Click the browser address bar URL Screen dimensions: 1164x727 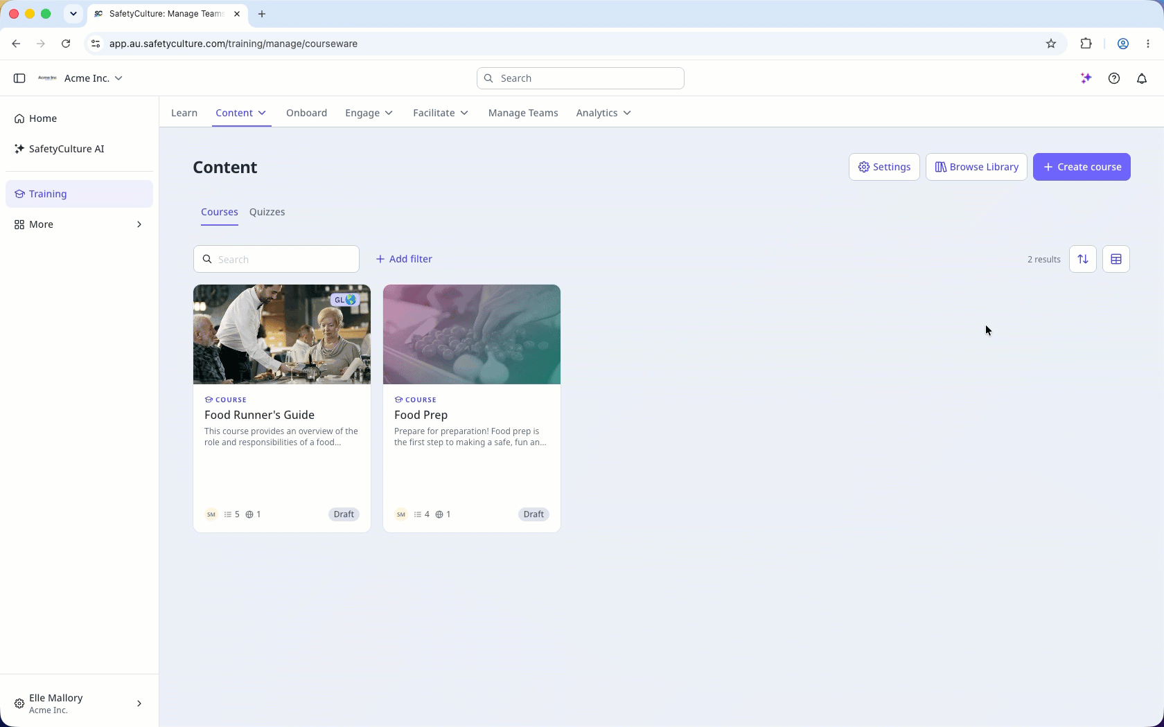point(233,44)
